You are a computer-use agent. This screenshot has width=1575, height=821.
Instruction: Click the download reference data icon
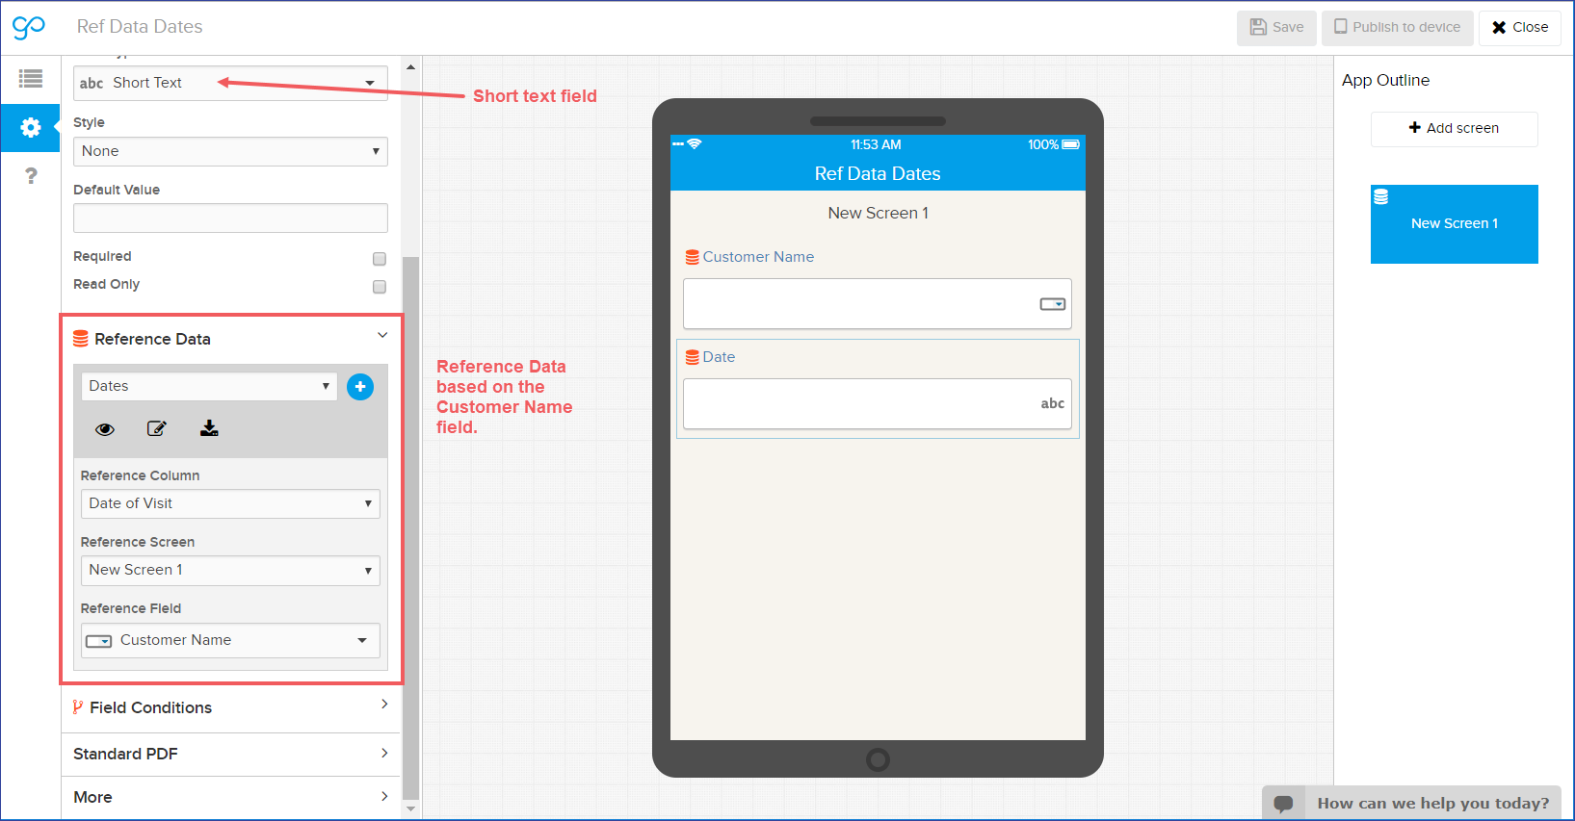pos(209,429)
